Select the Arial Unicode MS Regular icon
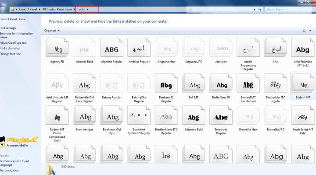 click(x=57, y=83)
